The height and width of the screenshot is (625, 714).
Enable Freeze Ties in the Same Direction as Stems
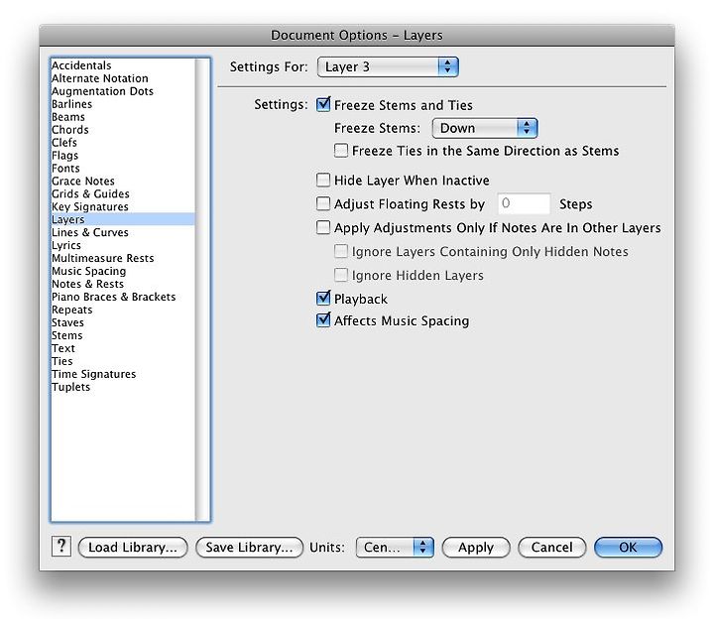(340, 151)
